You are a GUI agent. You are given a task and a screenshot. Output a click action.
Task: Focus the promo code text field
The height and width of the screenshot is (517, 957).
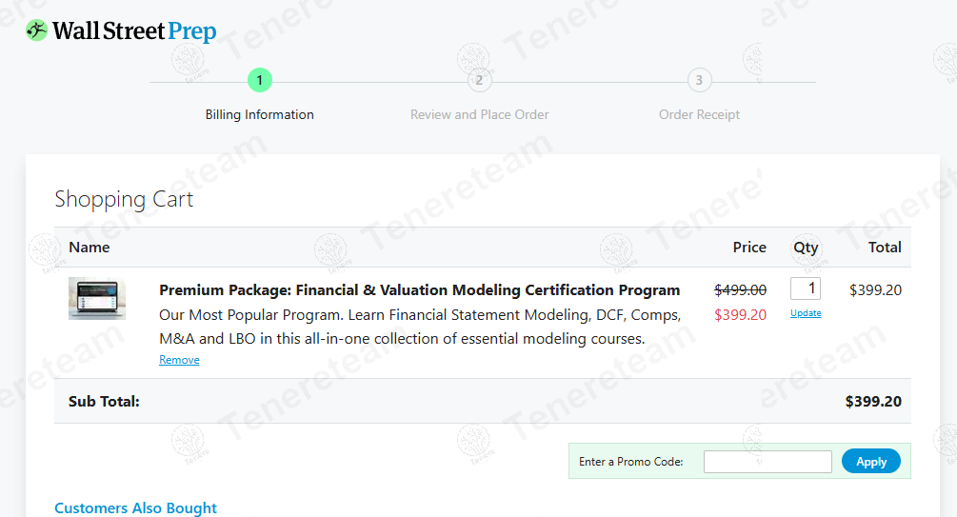coord(768,462)
